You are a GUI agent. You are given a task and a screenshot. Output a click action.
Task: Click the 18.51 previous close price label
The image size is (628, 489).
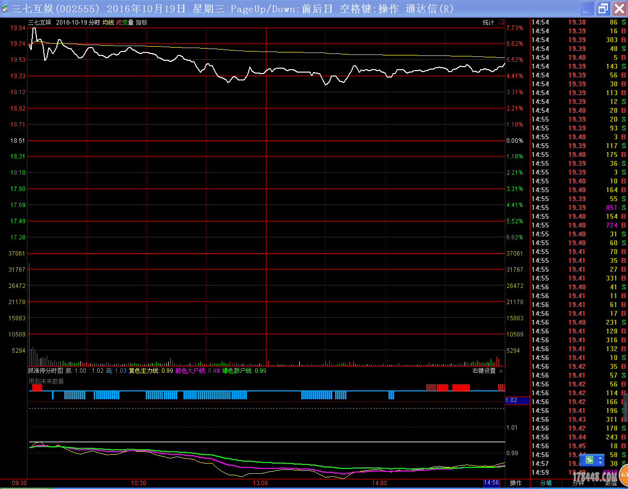pyautogui.click(x=18, y=141)
